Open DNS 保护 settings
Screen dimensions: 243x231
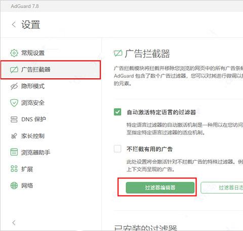coord(33,119)
